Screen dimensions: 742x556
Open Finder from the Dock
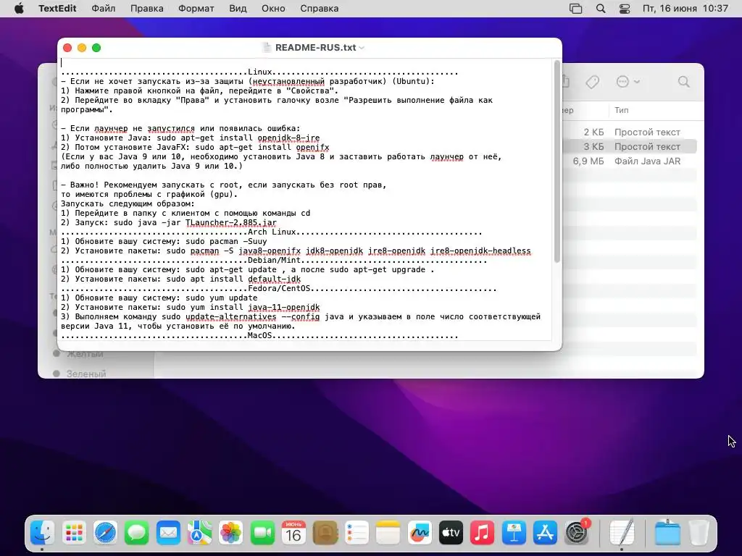click(43, 532)
